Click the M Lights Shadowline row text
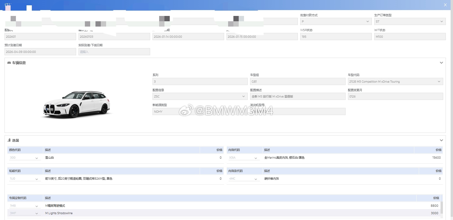Image resolution: width=453 pixels, height=220 pixels. [59, 213]
